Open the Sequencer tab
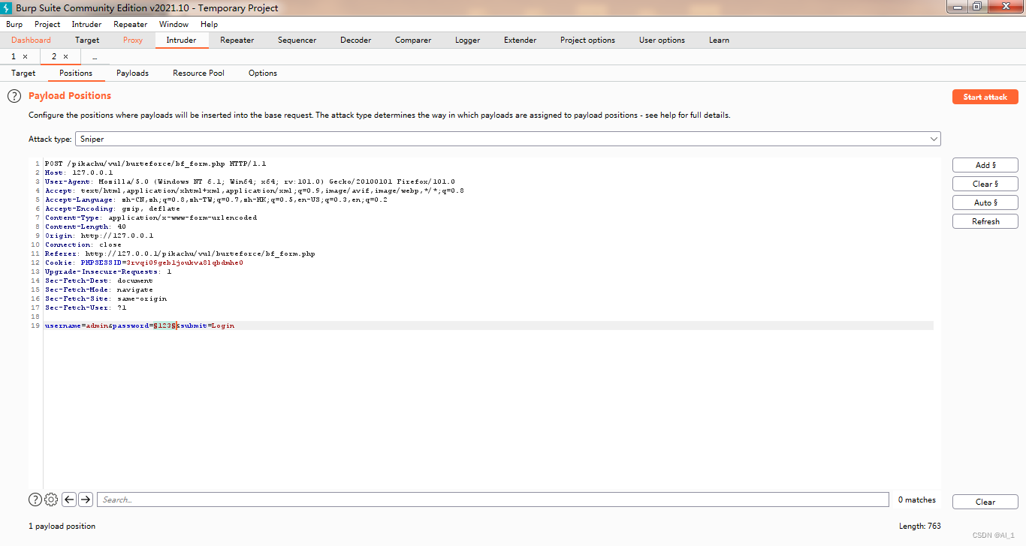Image resolution: width=1026 pixels, height=546 pixels. coord(297,40)
